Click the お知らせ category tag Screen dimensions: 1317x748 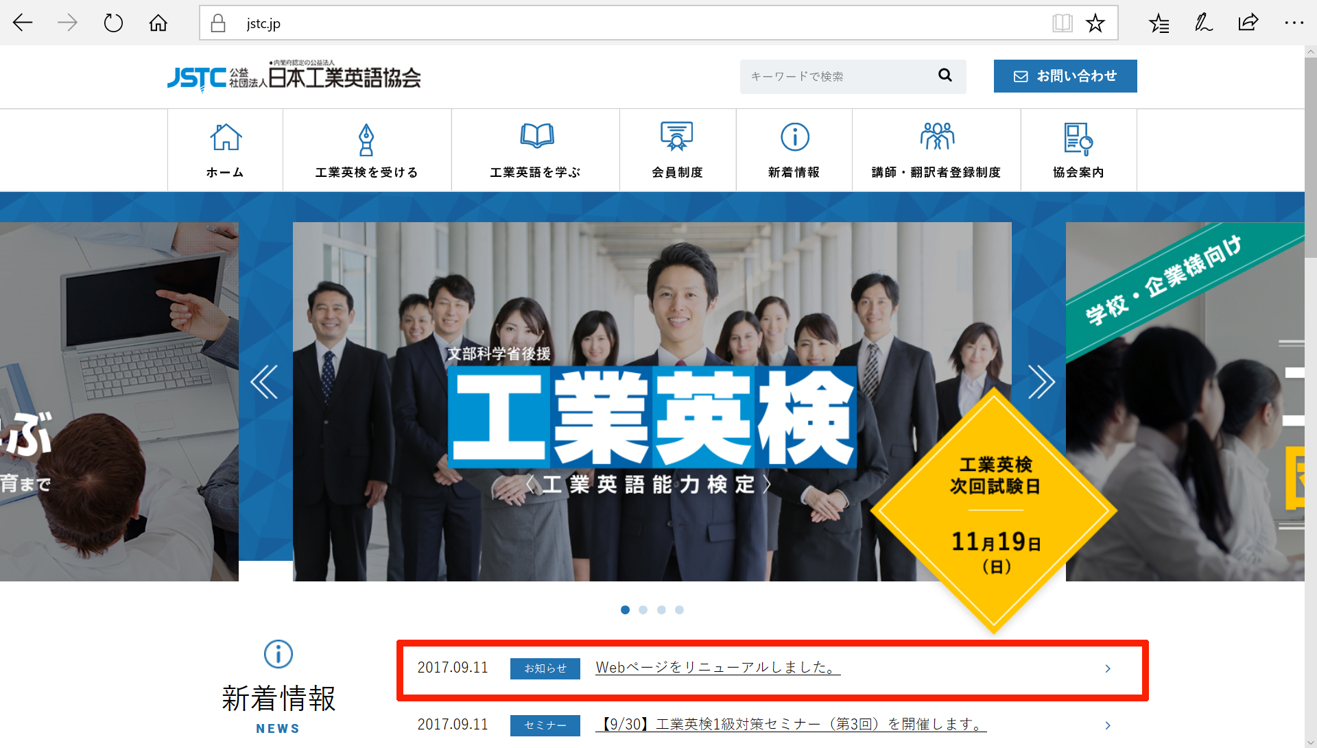545,668
